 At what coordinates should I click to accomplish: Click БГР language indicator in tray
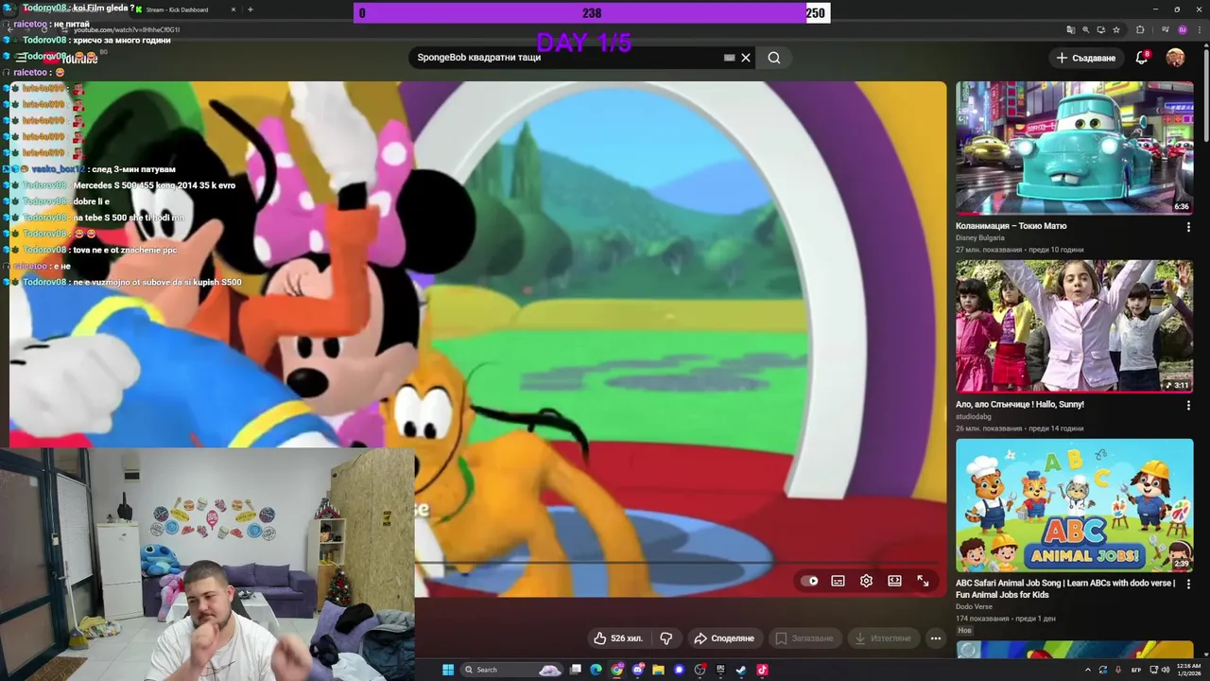pos(1136,670)
